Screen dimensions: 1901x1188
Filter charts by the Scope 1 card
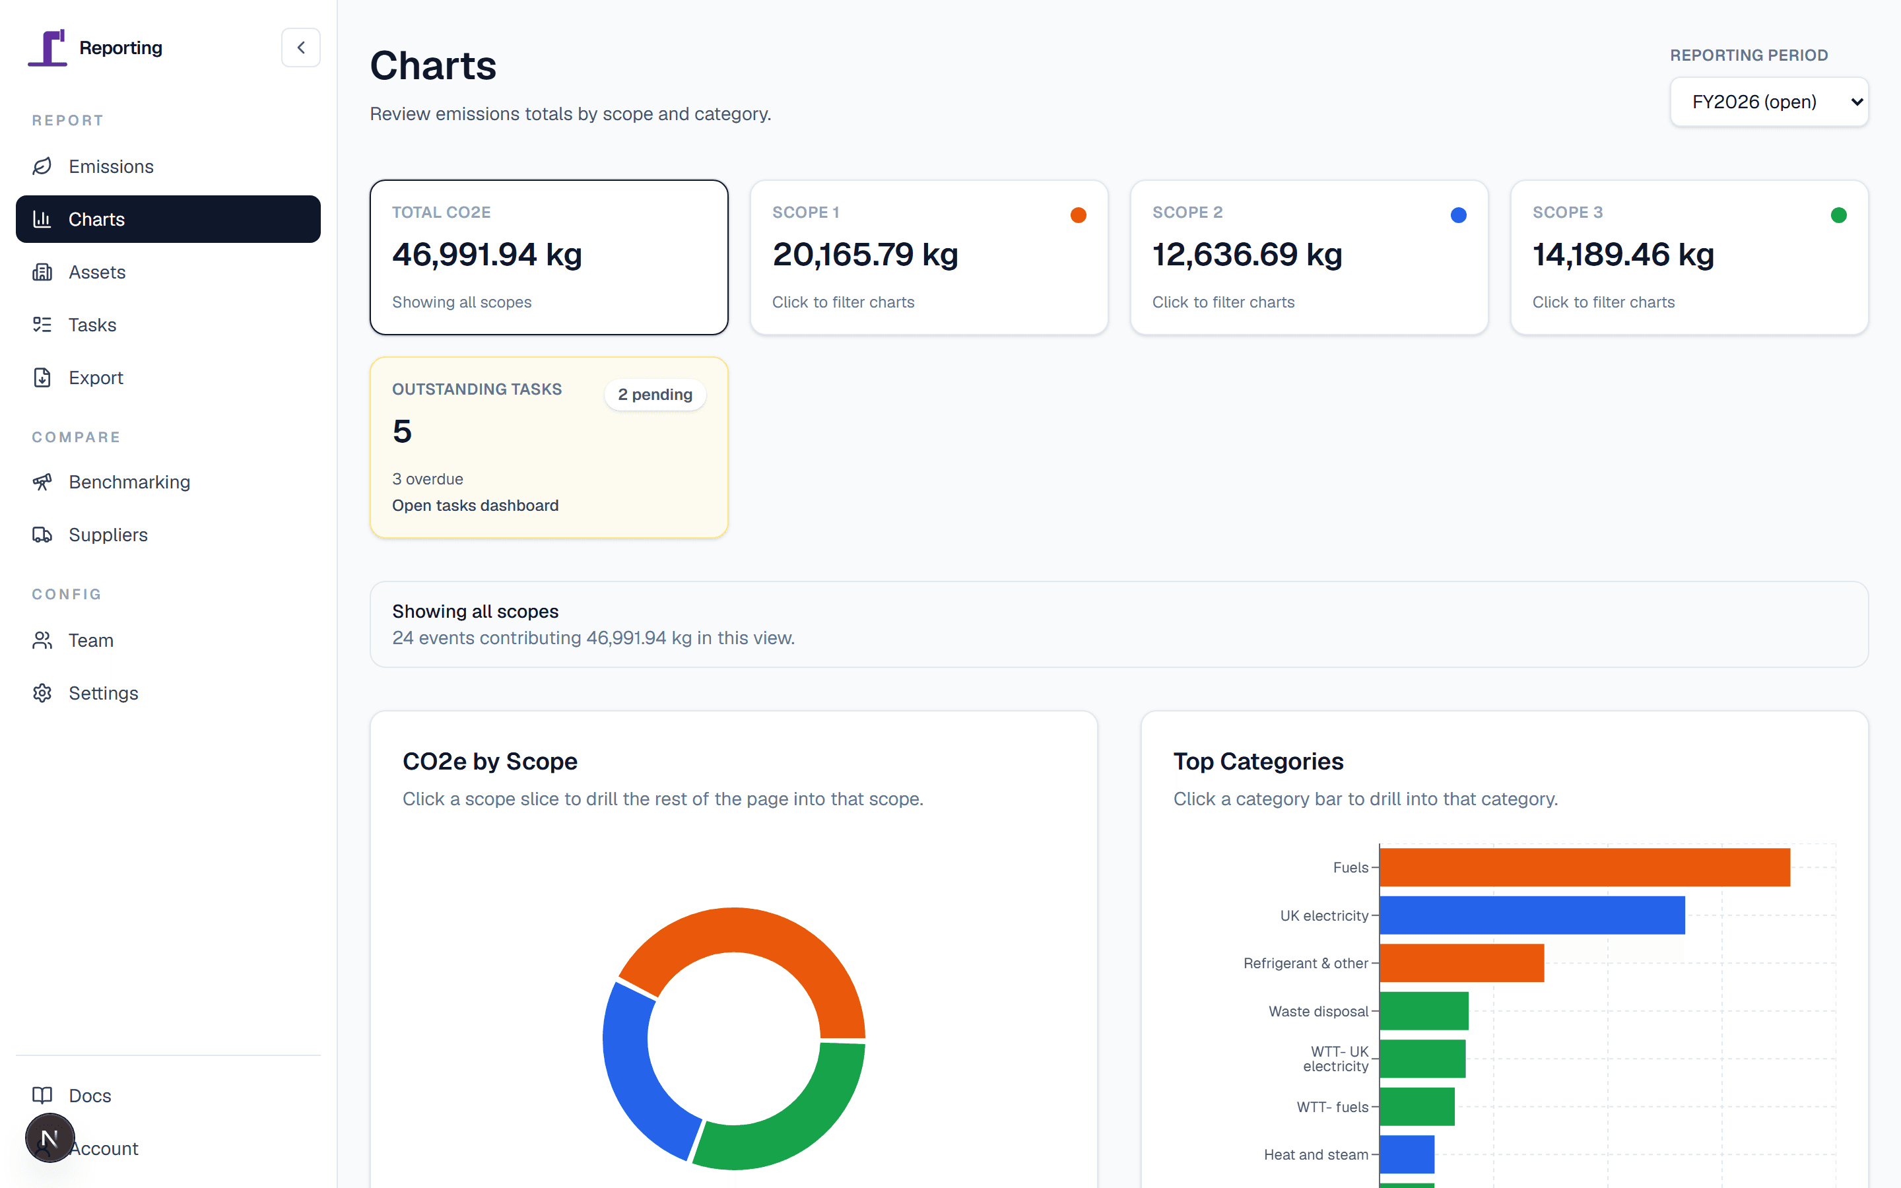coord(929,257)
